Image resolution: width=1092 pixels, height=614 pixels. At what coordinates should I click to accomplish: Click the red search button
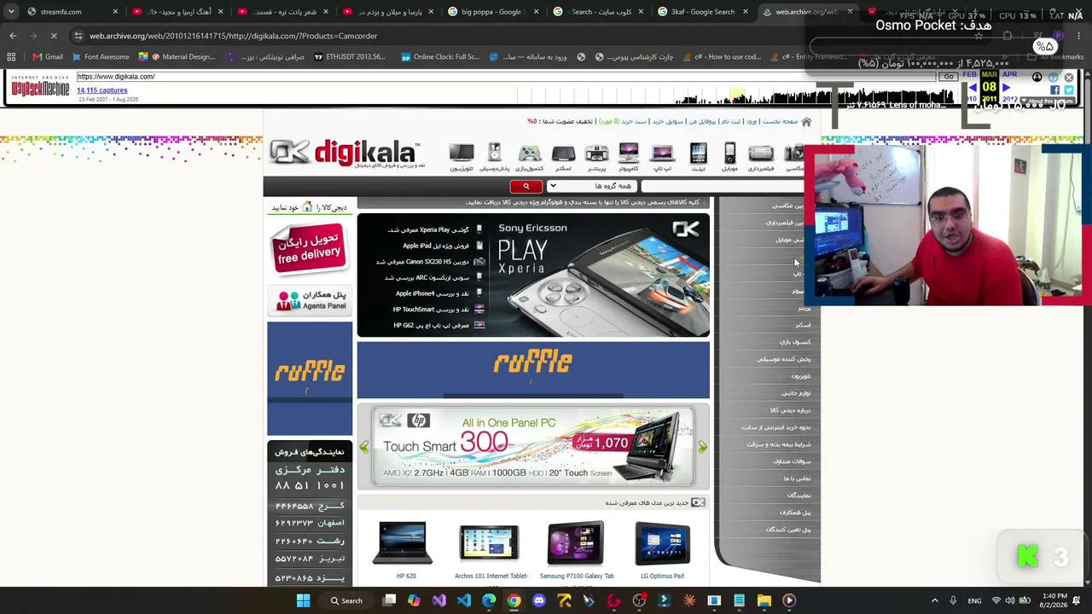pyautogui.click(x=526, y=186)
